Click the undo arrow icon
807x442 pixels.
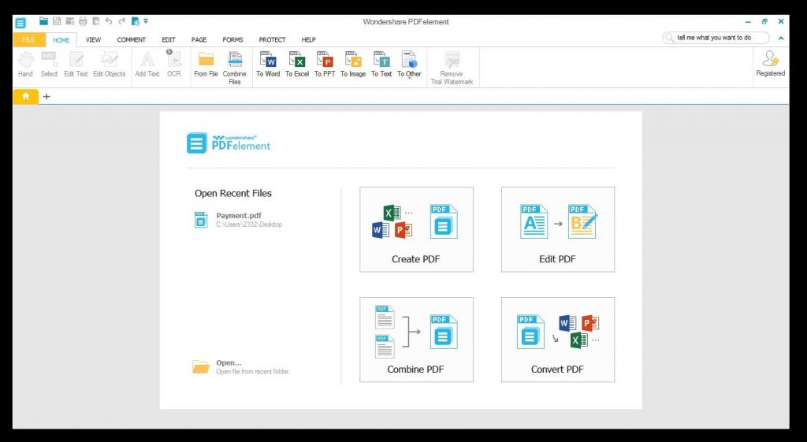pos(109,21)
